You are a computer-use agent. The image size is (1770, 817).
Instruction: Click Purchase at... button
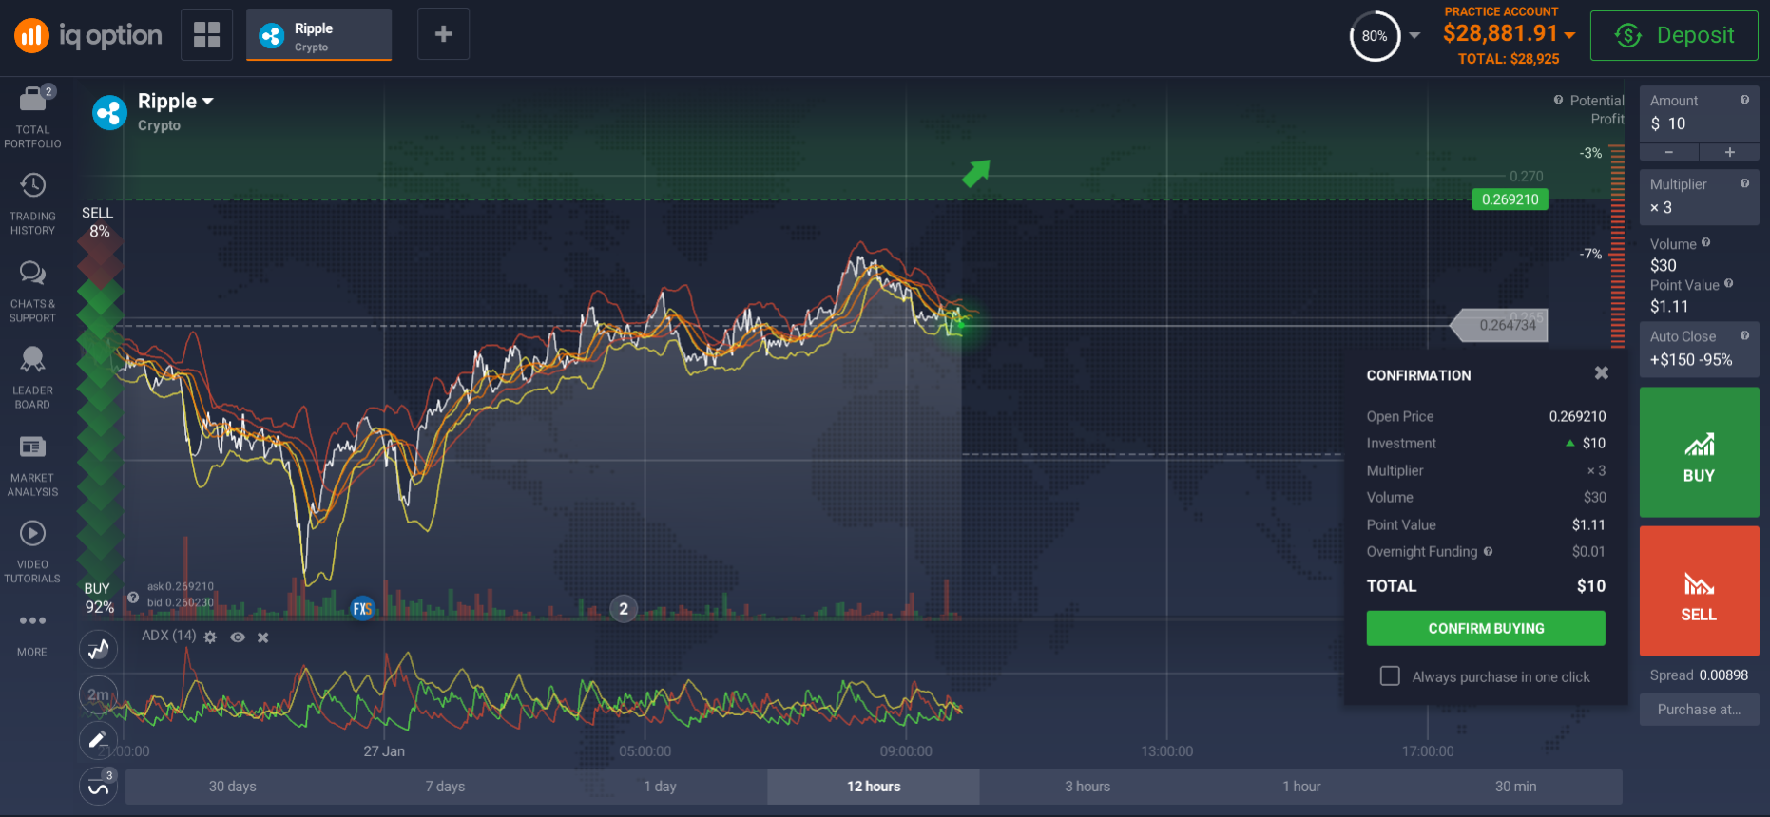(1699, 709)
